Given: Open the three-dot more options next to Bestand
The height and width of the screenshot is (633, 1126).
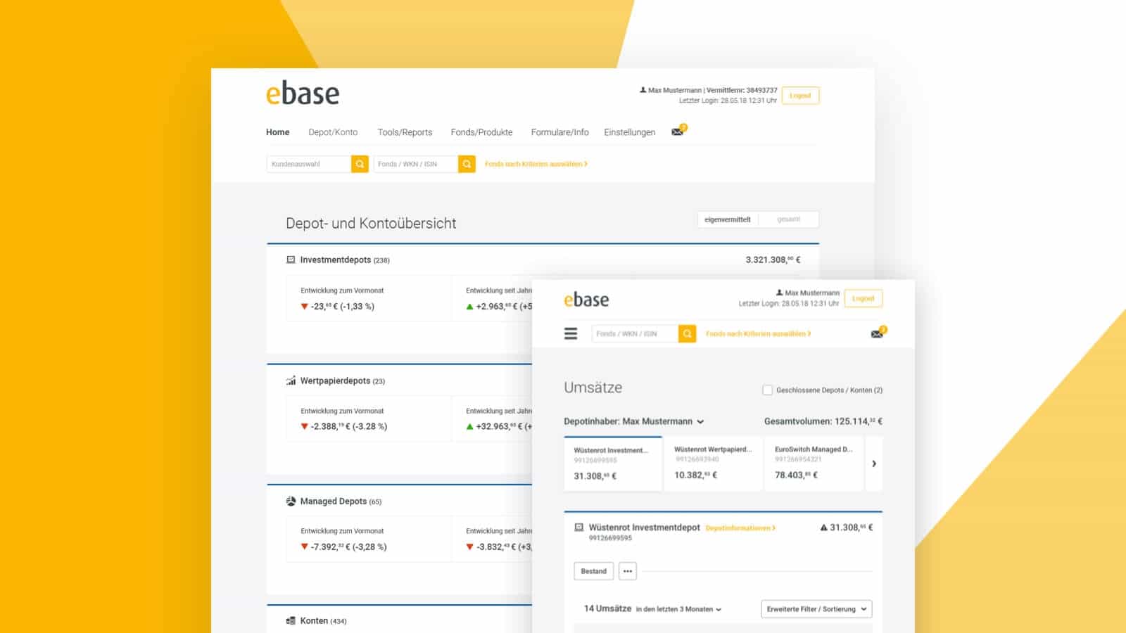Looking at the screenshot, I should tap(627, 571).
